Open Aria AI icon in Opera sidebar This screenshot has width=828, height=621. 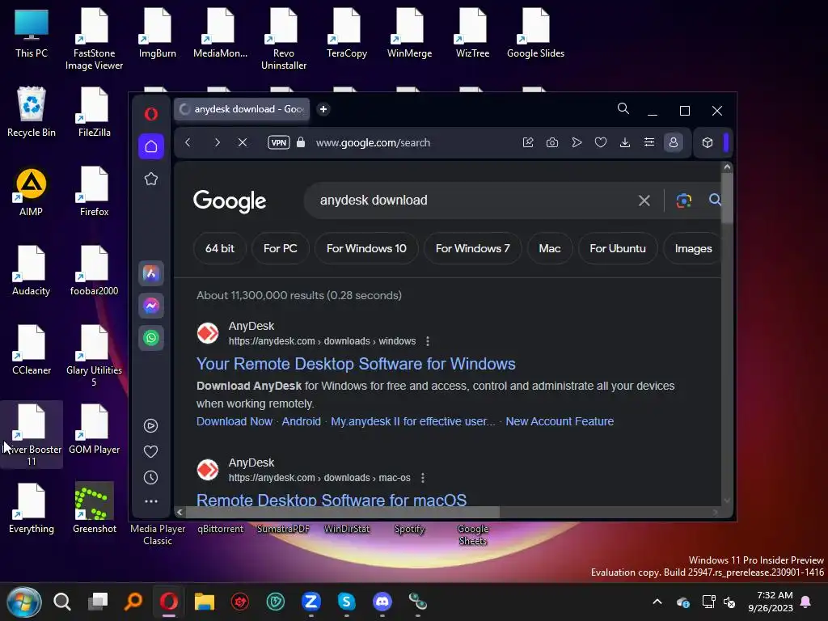click(x=151, y=273)
